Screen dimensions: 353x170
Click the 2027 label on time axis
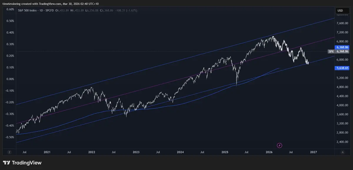[314, 152]
